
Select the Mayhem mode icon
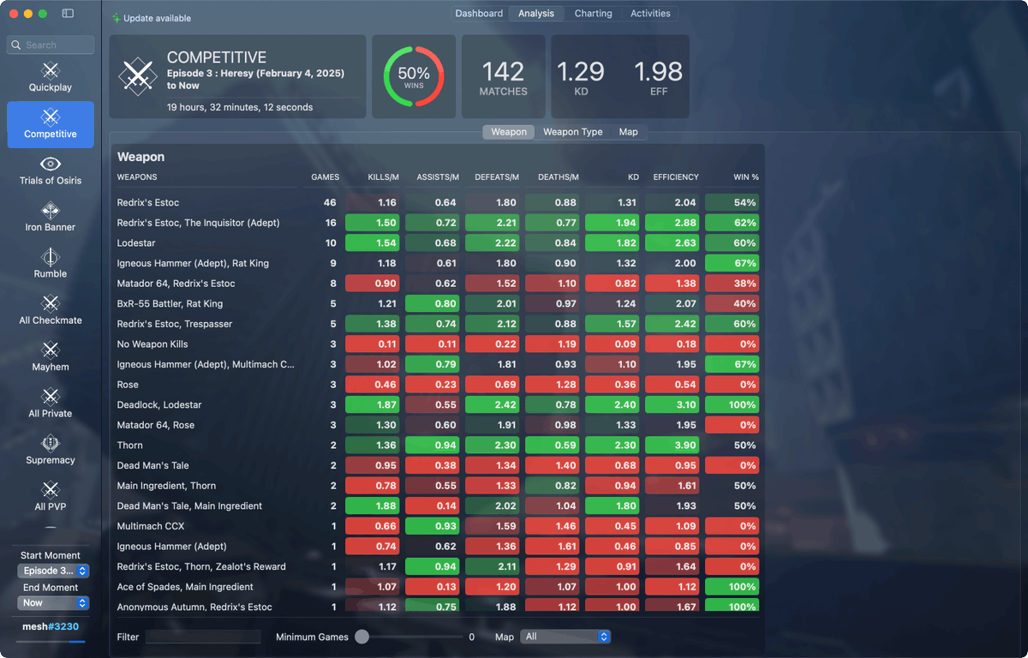coord(51,350)
